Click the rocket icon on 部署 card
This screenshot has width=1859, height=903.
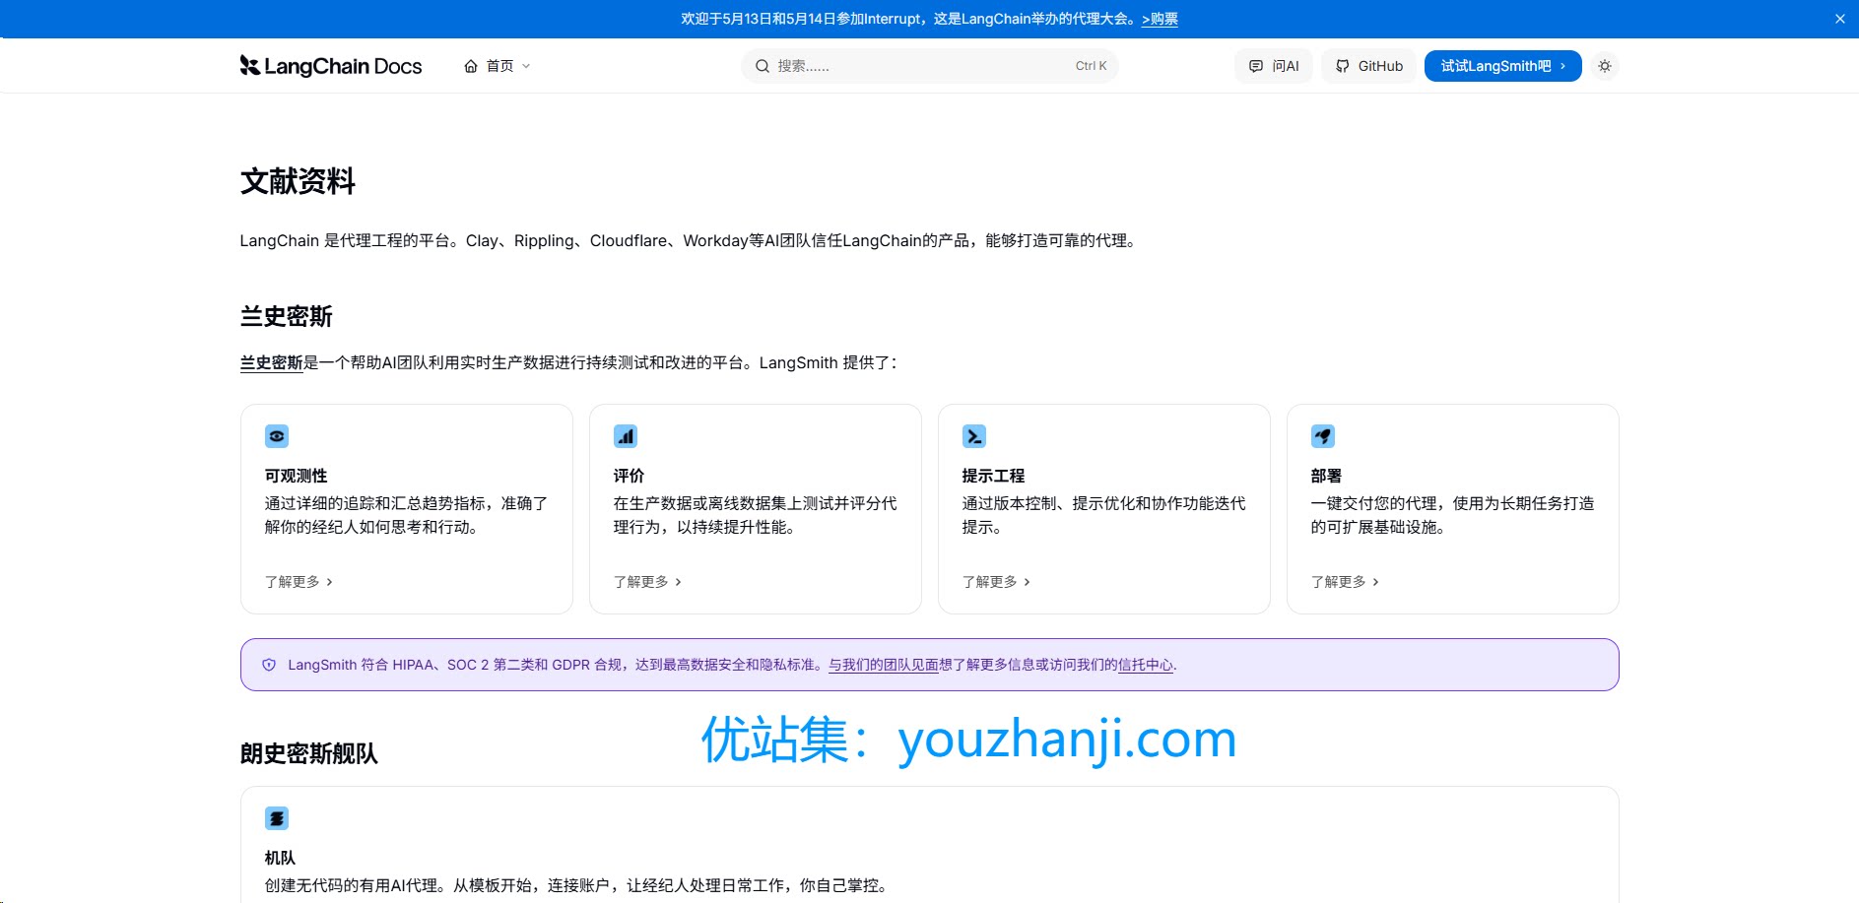coord(1323,436)
